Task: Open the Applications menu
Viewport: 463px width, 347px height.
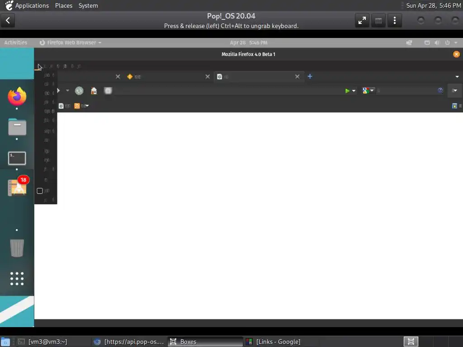Action: (27, 5)
